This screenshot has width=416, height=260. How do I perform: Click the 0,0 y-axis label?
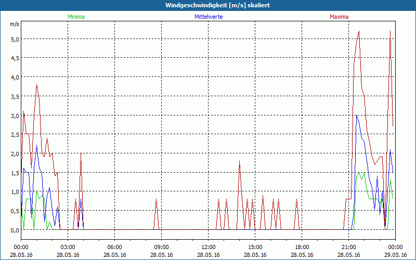pyautogui.click(x=14, y=230)
